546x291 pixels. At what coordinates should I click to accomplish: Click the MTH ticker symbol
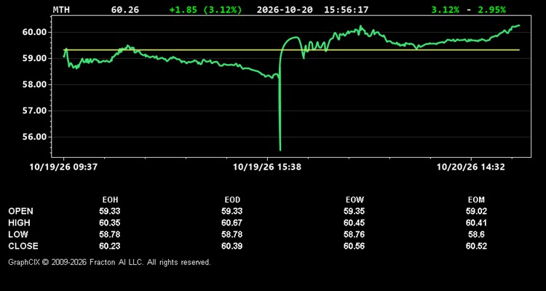[x=61, y=9]
